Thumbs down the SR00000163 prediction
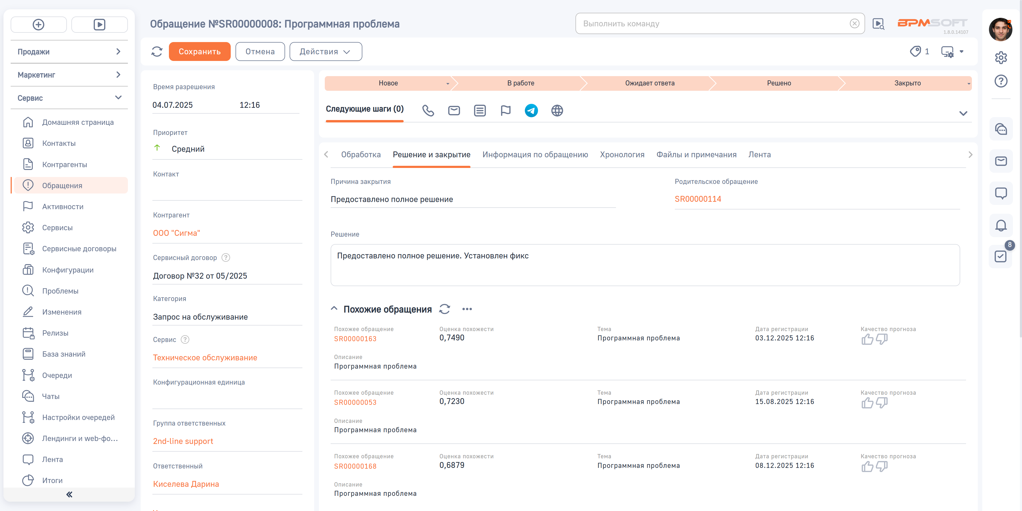Viewport: 1022px width, 511px height. tap(882, 339)
